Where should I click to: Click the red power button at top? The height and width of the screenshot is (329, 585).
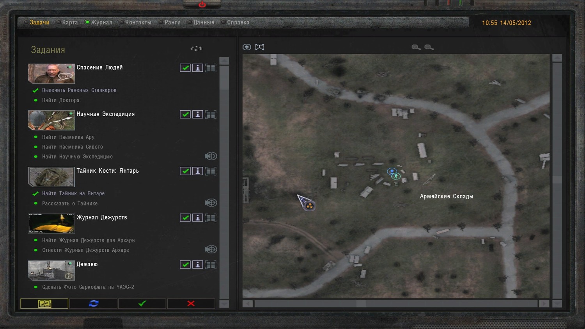(202, 4)
